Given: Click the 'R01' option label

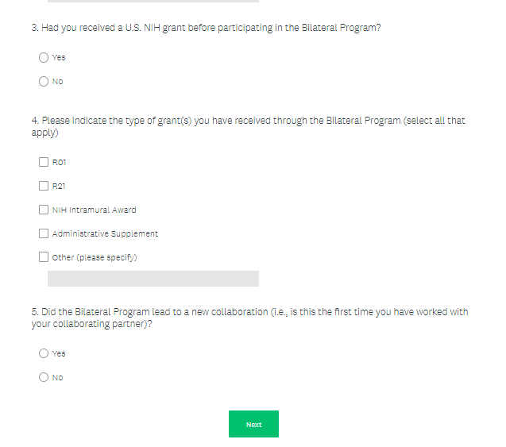Looking at the screenshot, I should (x=59, y=163).
